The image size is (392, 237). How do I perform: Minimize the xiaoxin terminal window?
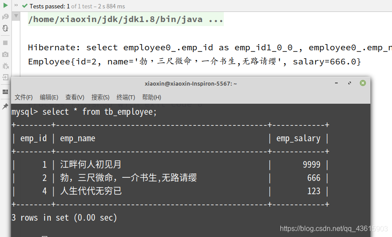coord(336,83)
